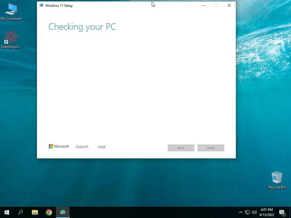This screenshot has height=218, width=291.
Task: Click the Back button
Action: [x=181, y=148]
